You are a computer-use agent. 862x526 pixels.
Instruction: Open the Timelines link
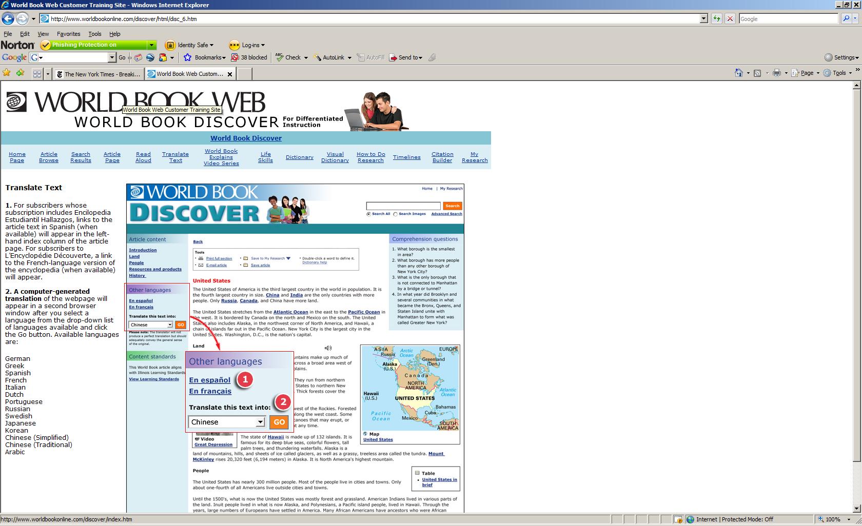point(407,157)
